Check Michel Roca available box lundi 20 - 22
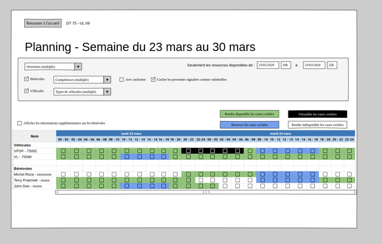The image size is (382, 244). pyautogui.click(x=188, y=175)
